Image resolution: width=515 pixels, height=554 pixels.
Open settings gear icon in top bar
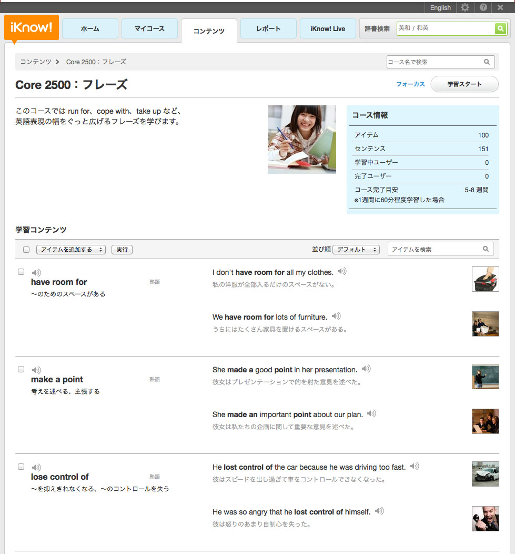pyautogui.click(x=465, y=7)
